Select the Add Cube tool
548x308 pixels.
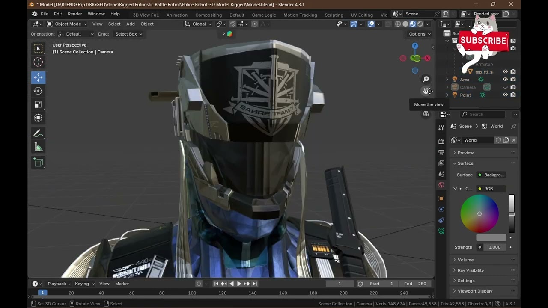(38, 163)
